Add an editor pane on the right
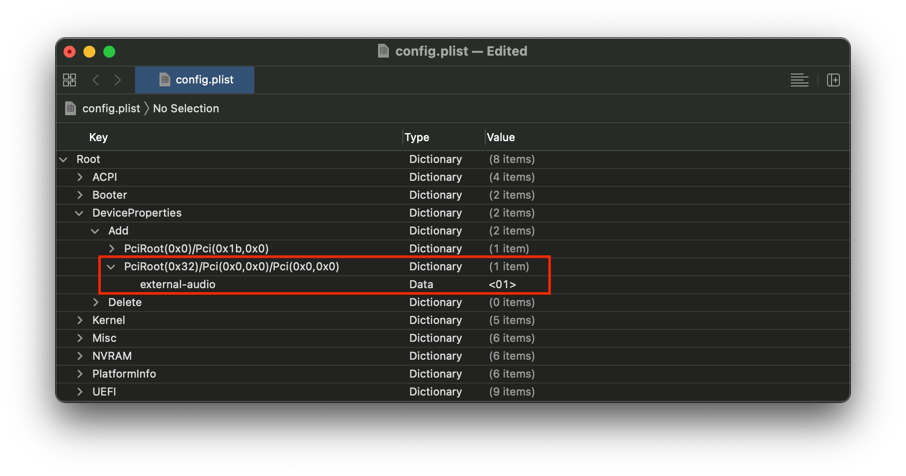906x476 pixels. pos(833,80)
